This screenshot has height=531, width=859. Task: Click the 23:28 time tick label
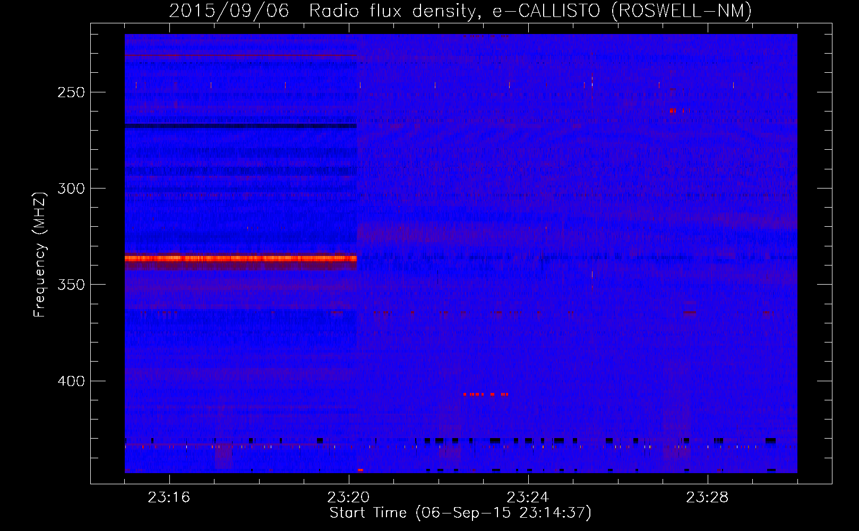point(707,498)
